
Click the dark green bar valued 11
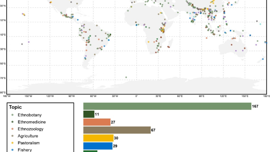coord(89,114)
